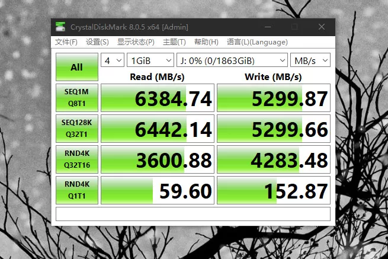The height and width of the screenshot is (259, 388).
Task: Click the empty comment field at bottom
Action: (193, 214)
